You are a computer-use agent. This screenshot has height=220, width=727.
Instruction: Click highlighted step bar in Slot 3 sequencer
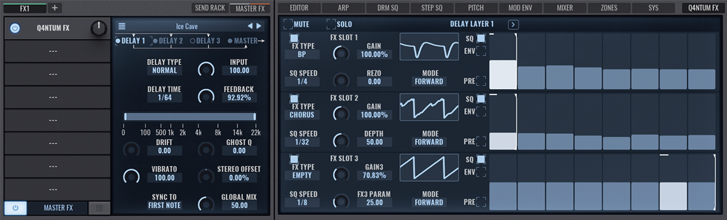673,196
